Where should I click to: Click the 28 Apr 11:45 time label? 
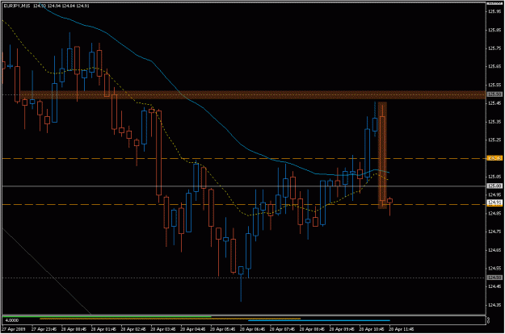402,329
